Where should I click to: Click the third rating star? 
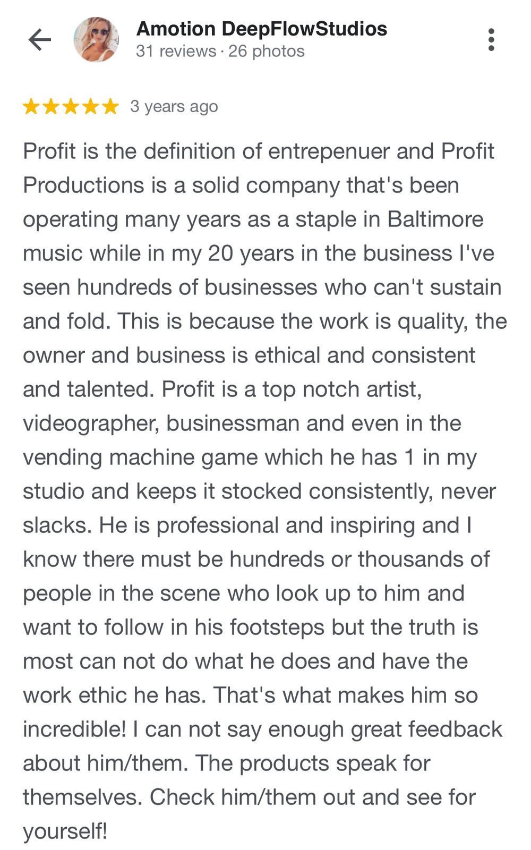[71, 107]
